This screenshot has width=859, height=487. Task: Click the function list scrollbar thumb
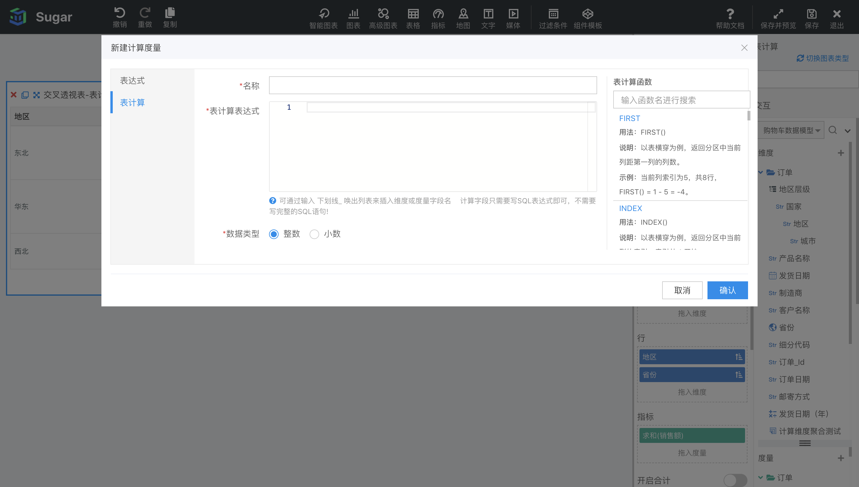(x=749, y=115)
